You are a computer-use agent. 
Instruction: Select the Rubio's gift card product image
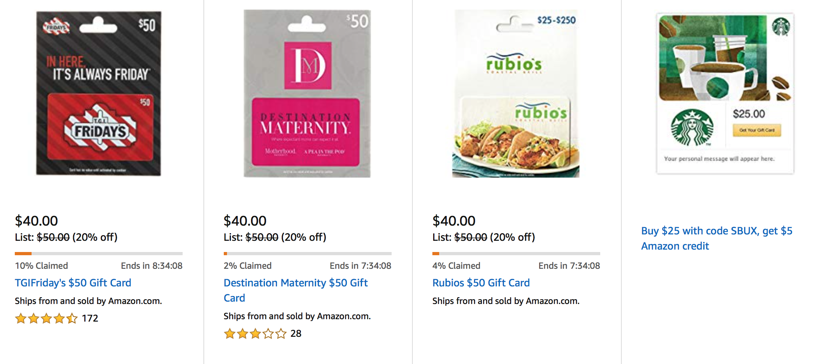[x=515, y=93]
